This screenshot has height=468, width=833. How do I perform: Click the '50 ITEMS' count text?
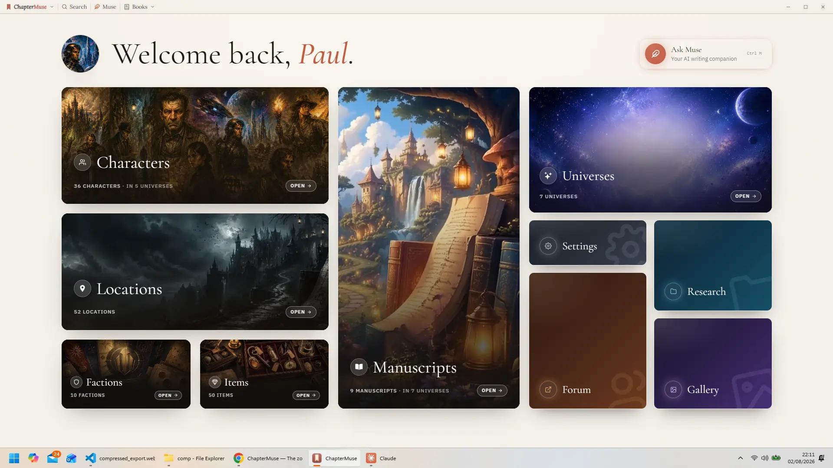[221, 395]
